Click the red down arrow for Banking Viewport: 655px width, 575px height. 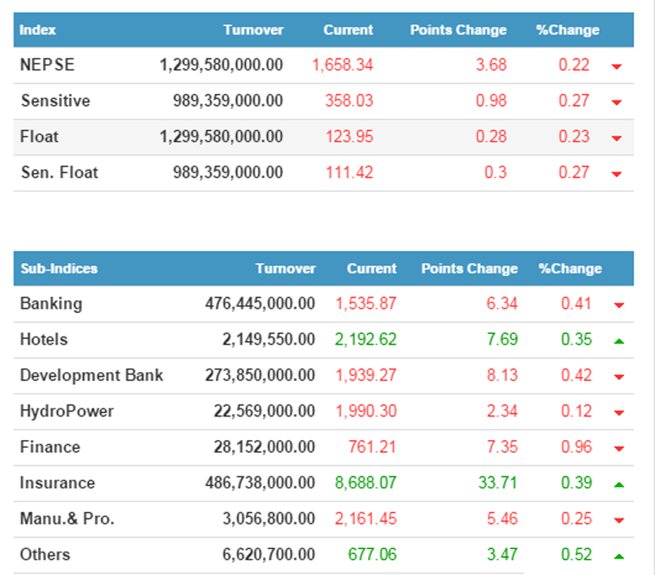pyautogui.click(x=618, y=306)
